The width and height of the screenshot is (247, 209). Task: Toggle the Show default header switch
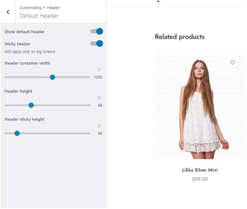[x=97, y=31]
